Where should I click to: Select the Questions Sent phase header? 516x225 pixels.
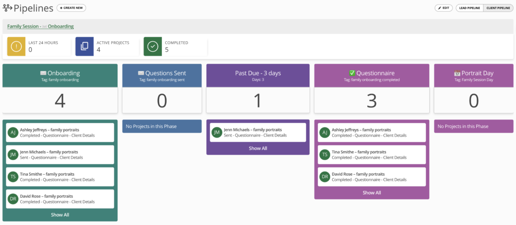click(162, 75)
